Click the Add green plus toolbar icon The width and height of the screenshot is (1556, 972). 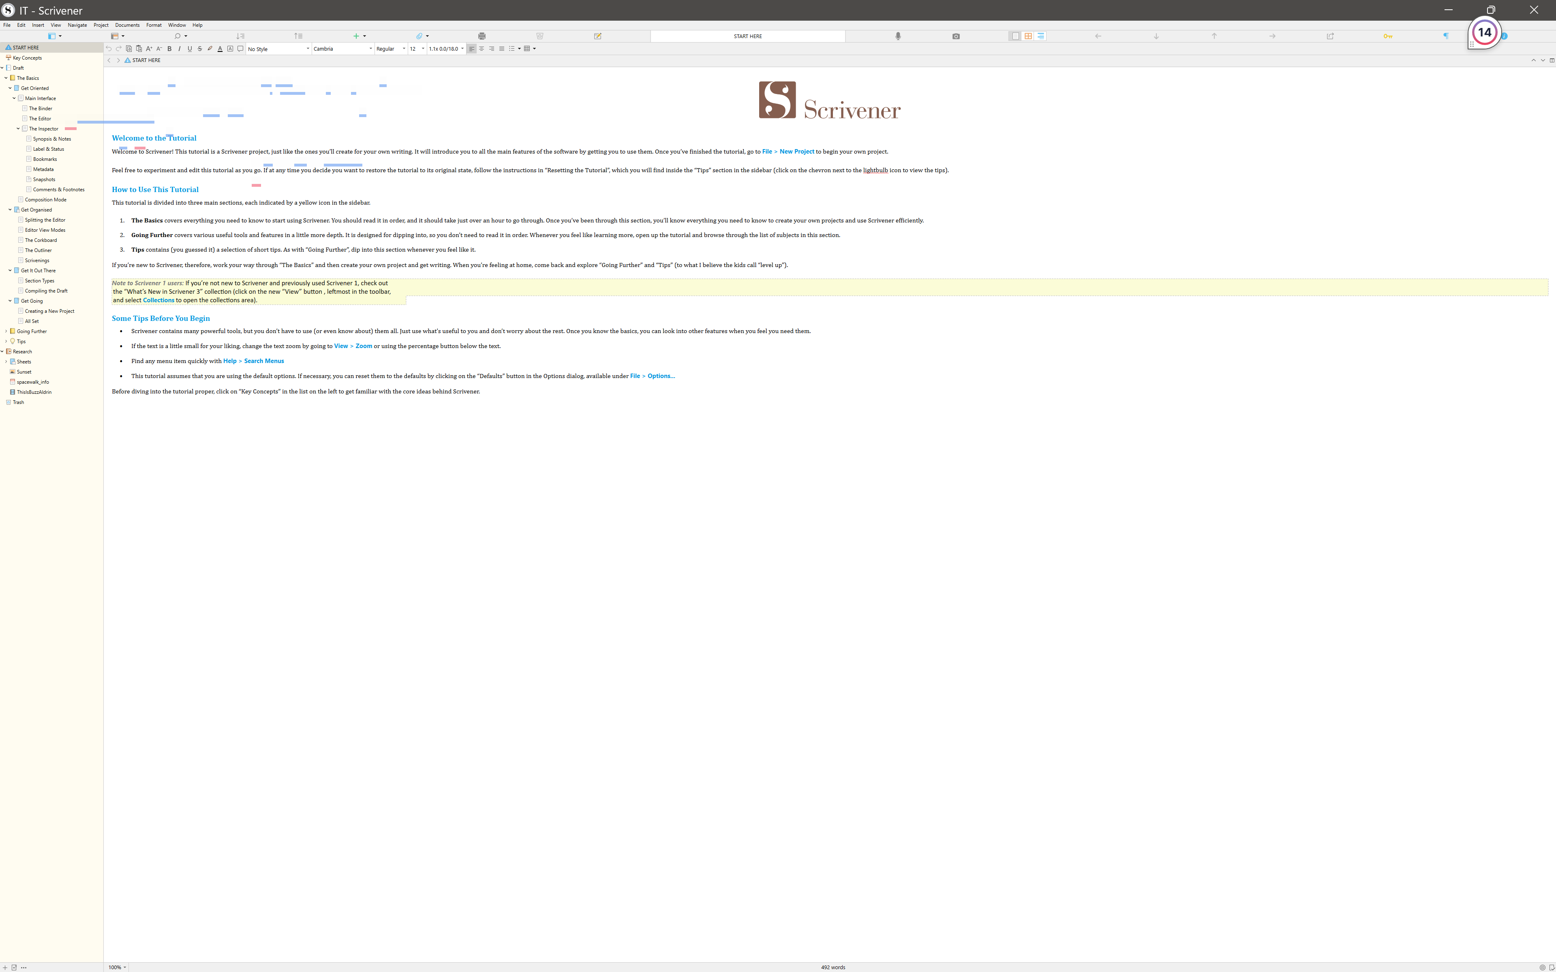[x=356, y=36]
